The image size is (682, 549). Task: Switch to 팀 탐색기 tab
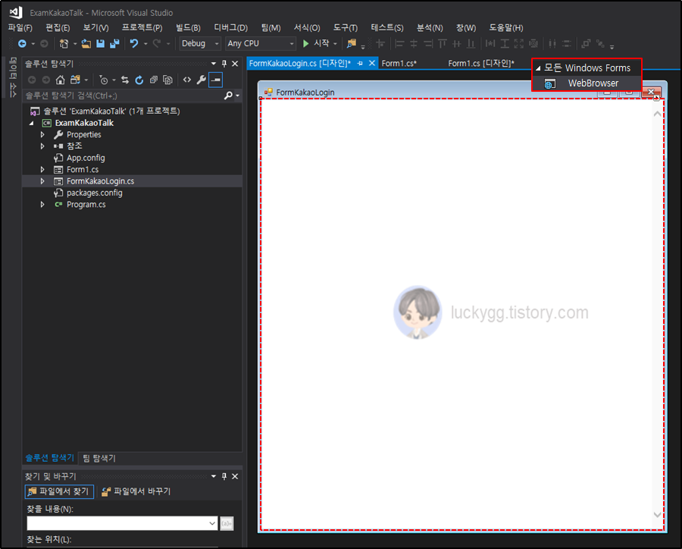coord(99,458)
